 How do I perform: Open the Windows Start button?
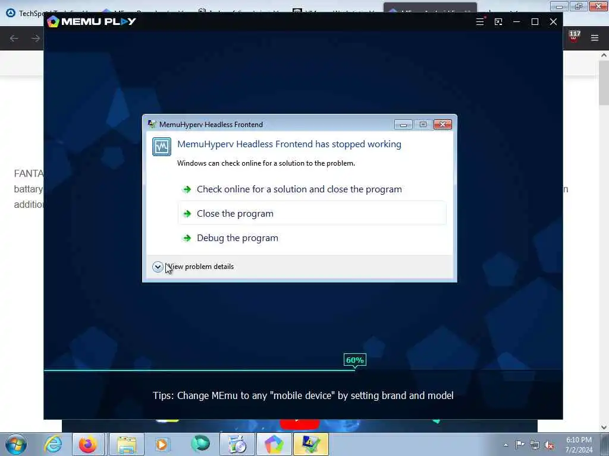tap(16, 444)
